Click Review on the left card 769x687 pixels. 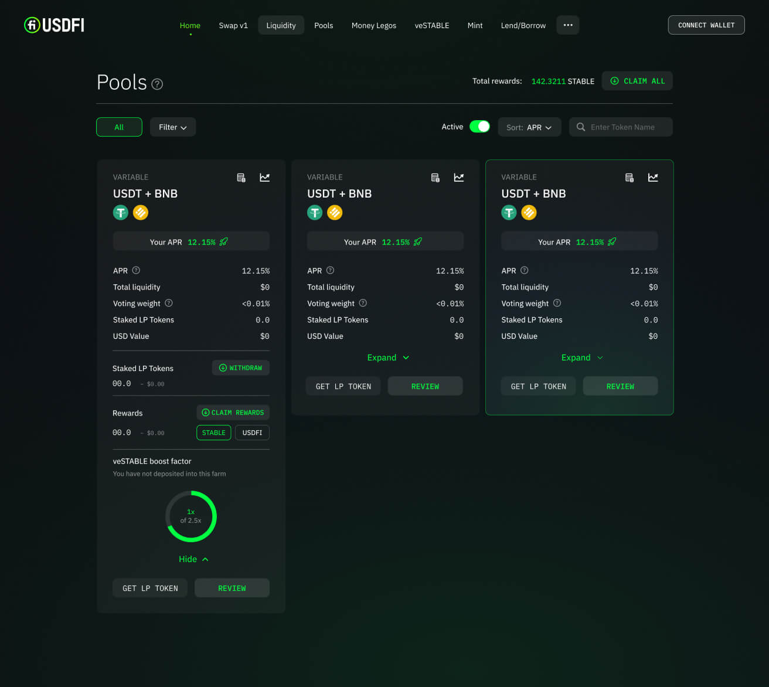232,588
